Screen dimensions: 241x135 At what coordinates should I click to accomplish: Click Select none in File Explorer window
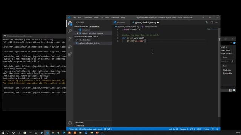[225, 50]
